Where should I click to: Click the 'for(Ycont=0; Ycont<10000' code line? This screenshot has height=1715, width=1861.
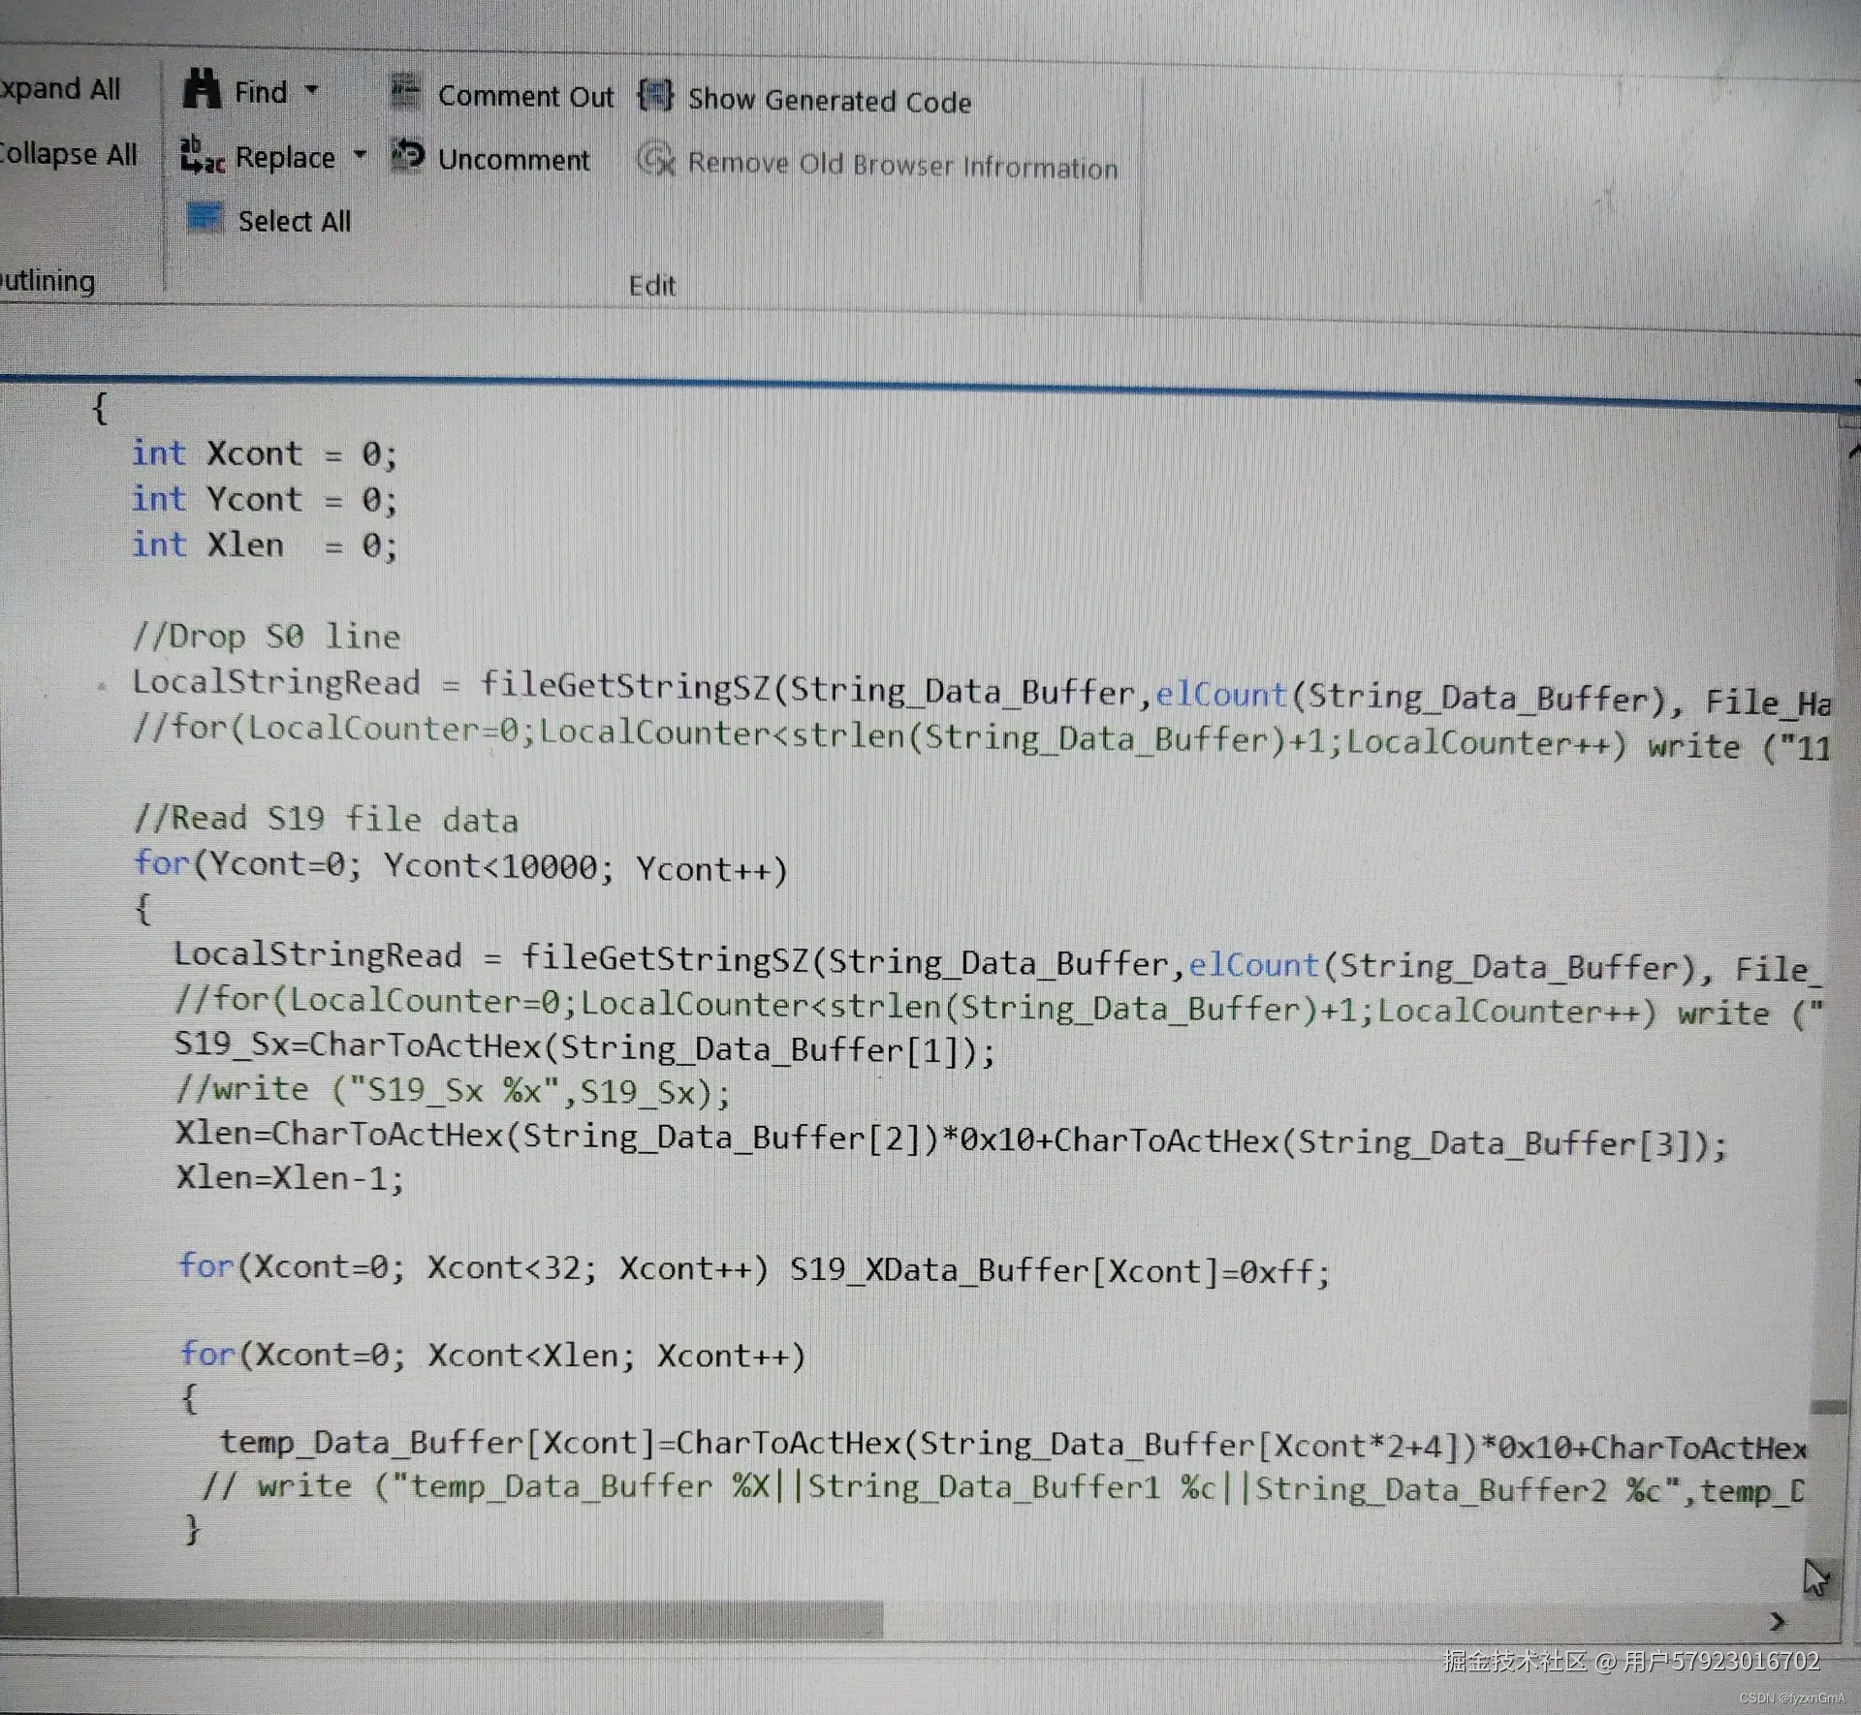tap(460, 865)
